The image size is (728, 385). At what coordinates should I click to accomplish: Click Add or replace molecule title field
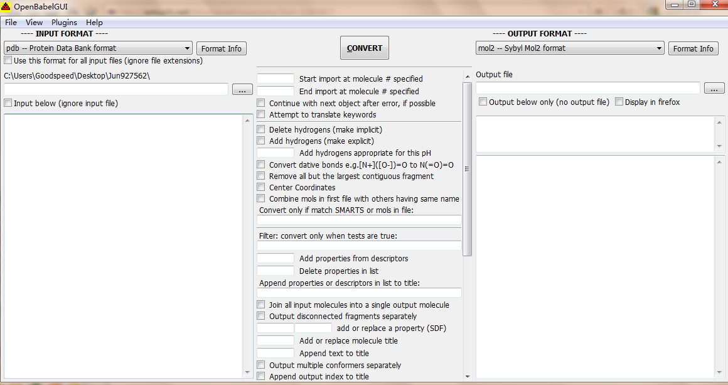276,340
